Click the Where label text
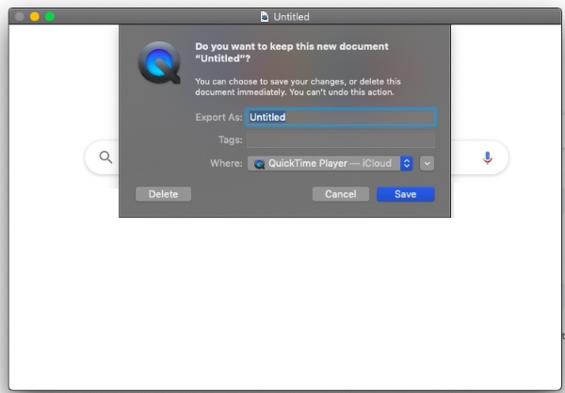Viewport: 565px width, 393px height. click(x=226, y=164)
